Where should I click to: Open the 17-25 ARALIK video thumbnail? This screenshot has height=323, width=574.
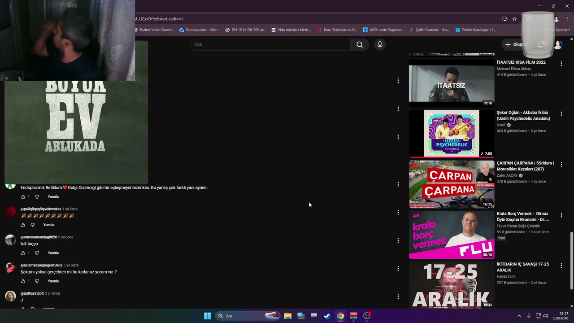tap(452, 285)
